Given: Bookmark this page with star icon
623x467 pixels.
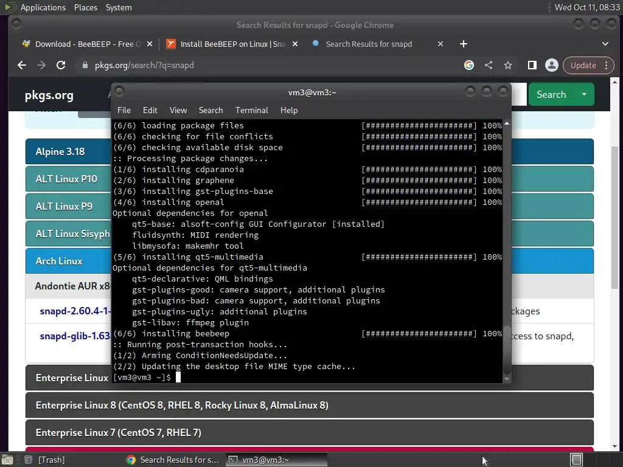Looking at the screenshot, I should point(508,65).
